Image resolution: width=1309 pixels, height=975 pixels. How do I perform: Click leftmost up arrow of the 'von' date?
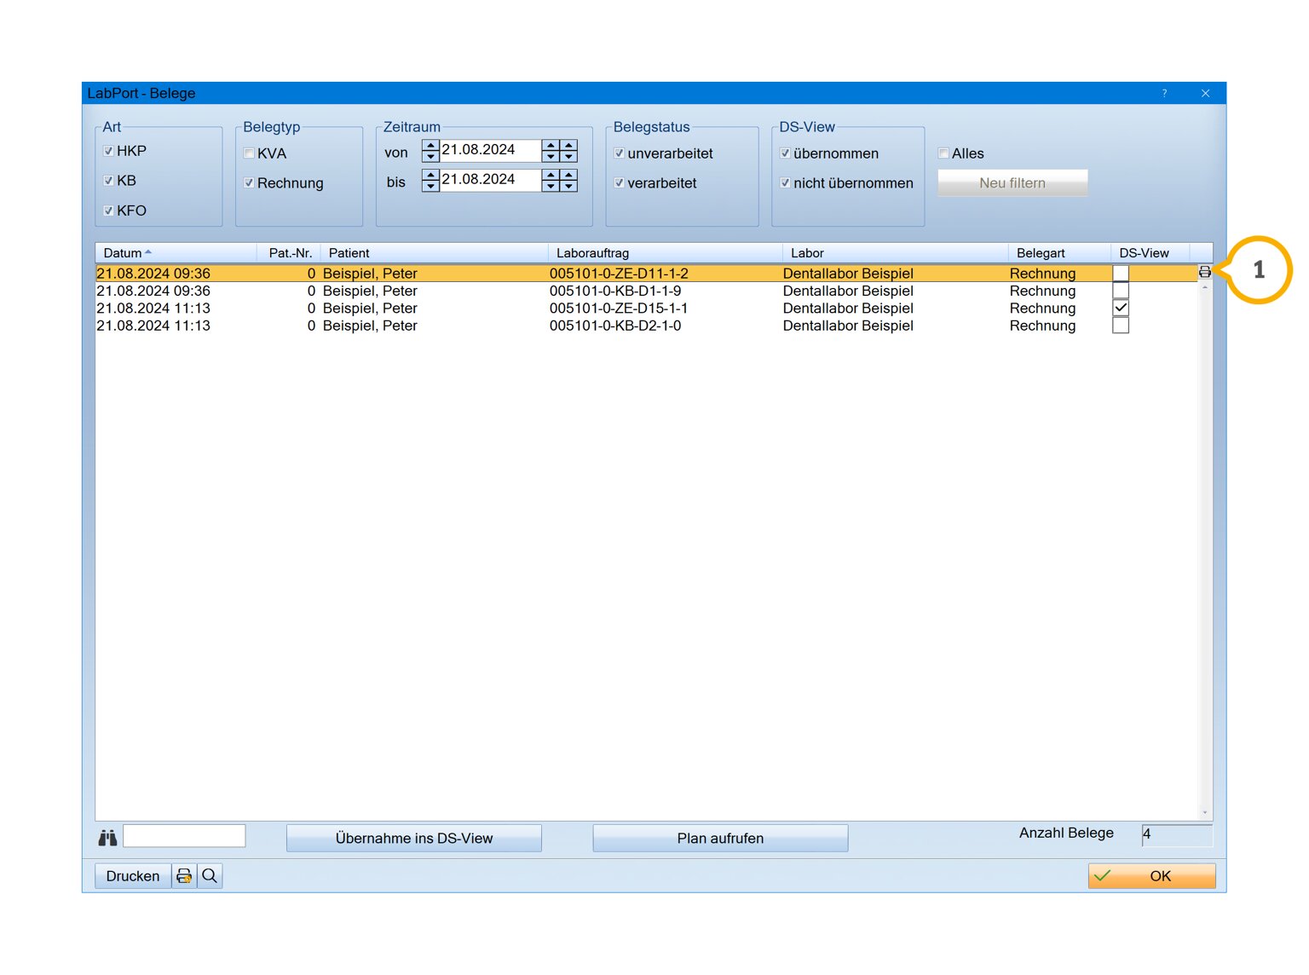pyautogui.click(x=430, y=146)
